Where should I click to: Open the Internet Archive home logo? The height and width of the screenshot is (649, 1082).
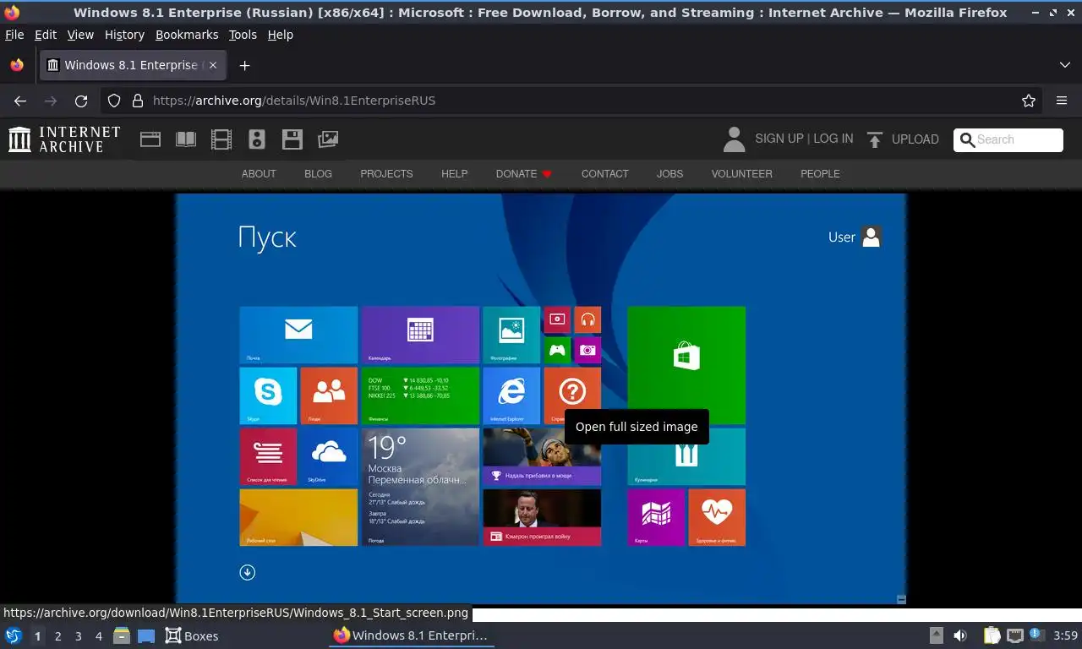pos(64,139)
